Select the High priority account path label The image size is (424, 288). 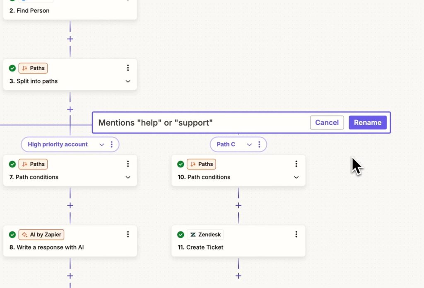58,144
